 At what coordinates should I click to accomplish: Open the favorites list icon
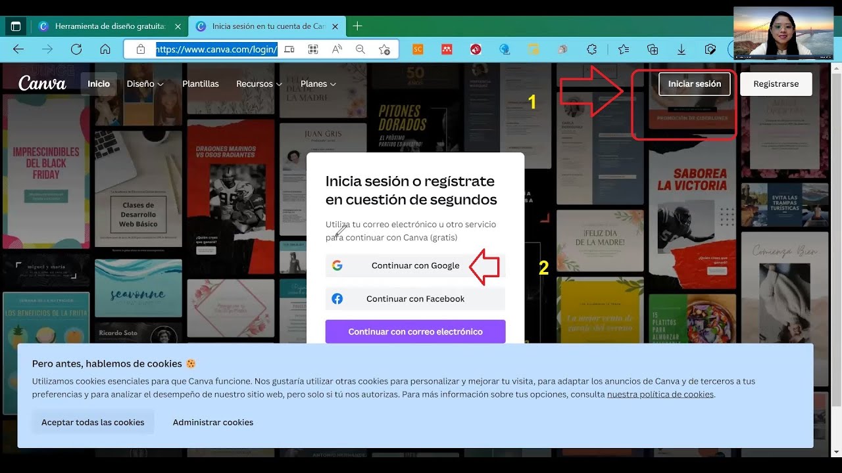tap(624, 49)
